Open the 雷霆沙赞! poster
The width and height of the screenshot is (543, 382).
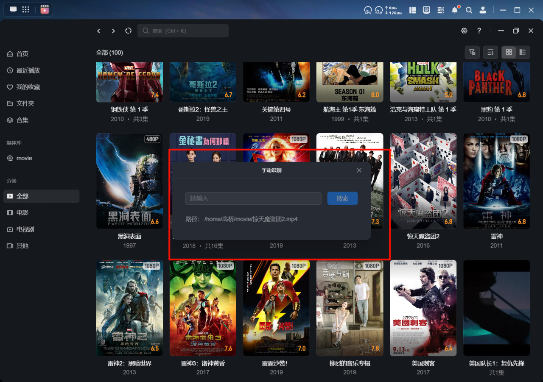coord(276,308)
